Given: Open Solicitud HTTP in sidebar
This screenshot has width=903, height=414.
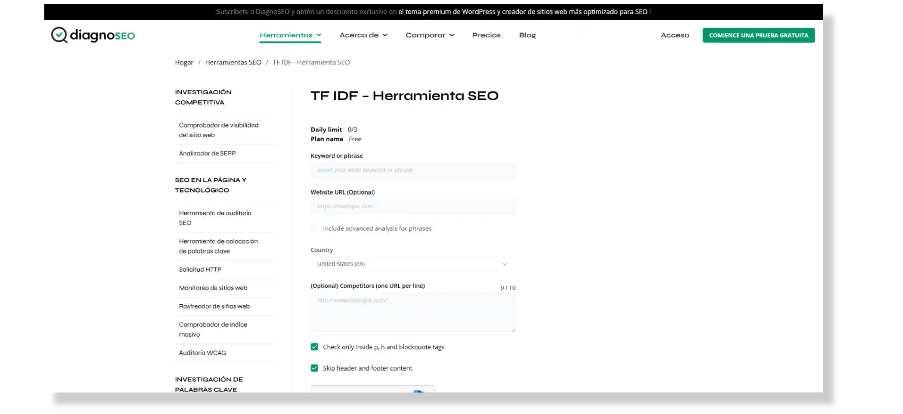Looking at the screenshot, I should point(200,269).
